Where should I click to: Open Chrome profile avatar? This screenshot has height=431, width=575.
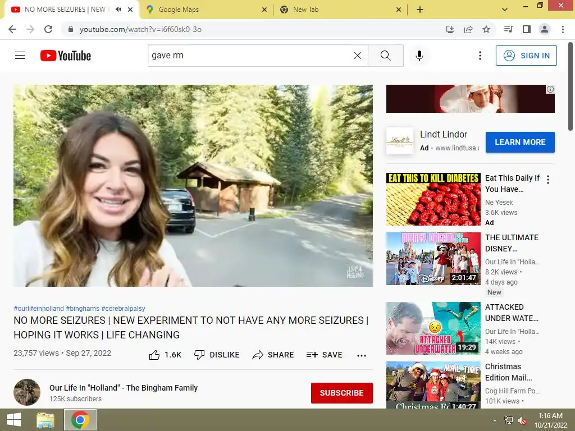pyautogui.click(x=545, y=29)
